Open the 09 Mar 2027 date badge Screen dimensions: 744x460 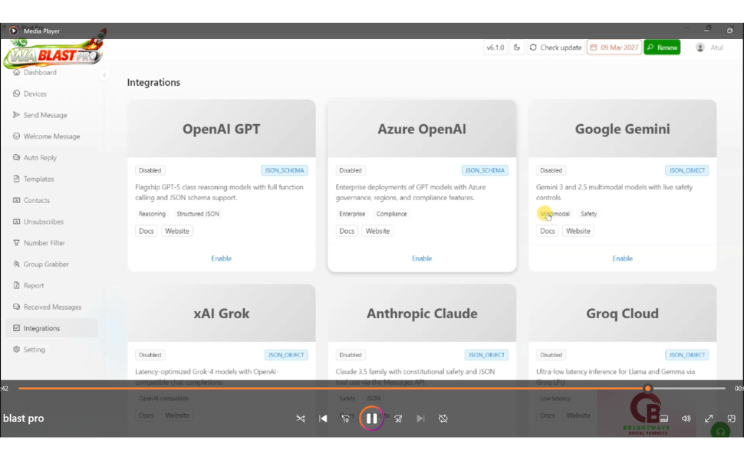[614, 48]
